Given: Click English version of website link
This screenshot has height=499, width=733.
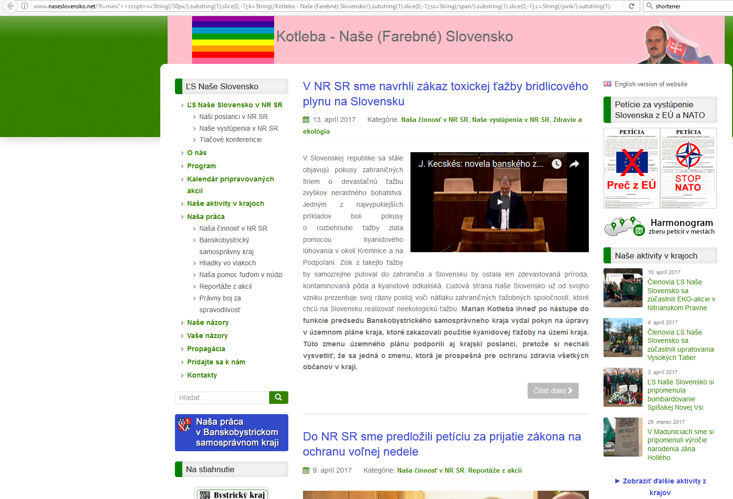Looking at the screenshot, I should pos(651,84).
